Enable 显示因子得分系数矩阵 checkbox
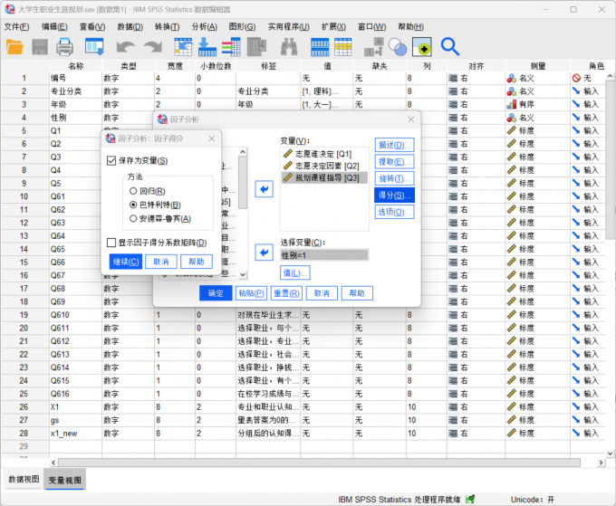Image resolution: width=616 pixels, height=506 pixels. [x=111, y=243]
